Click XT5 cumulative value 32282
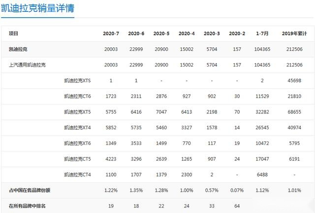Viewport: 315px width, 213px height. point(262,112)
